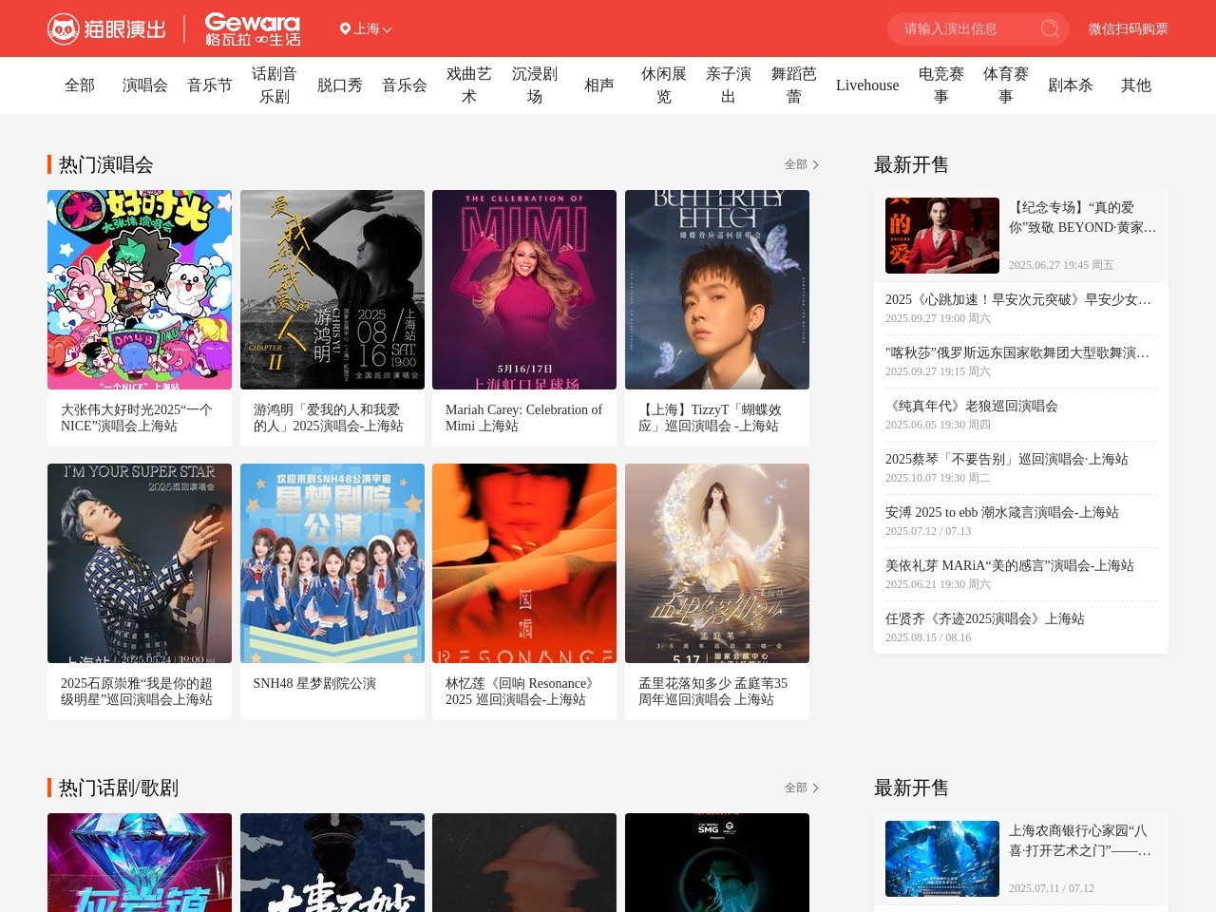Select the 话剧音乐剧 category tab

(275, 85)
